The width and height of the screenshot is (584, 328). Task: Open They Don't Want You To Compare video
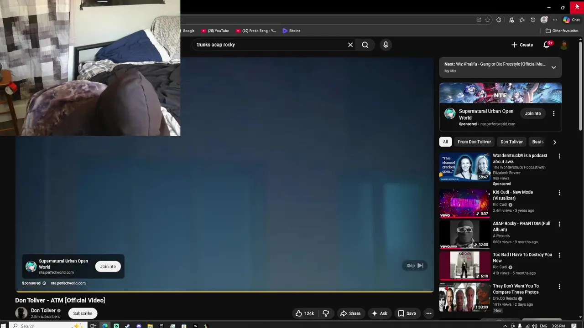516,289
